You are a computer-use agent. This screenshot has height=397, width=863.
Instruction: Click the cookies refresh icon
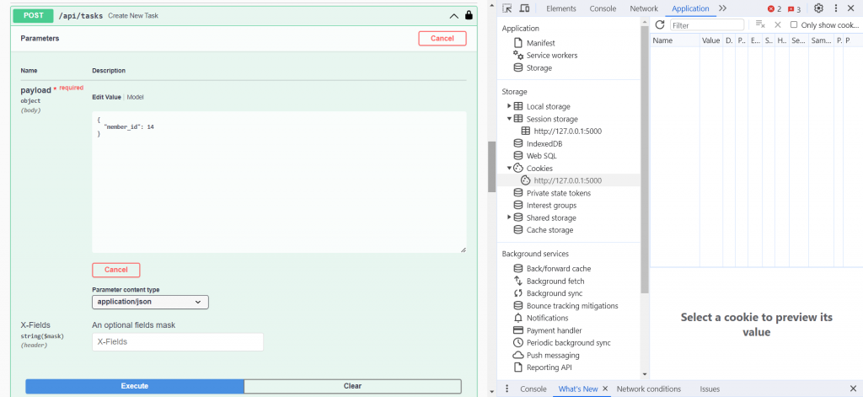(x=660, y=24)
